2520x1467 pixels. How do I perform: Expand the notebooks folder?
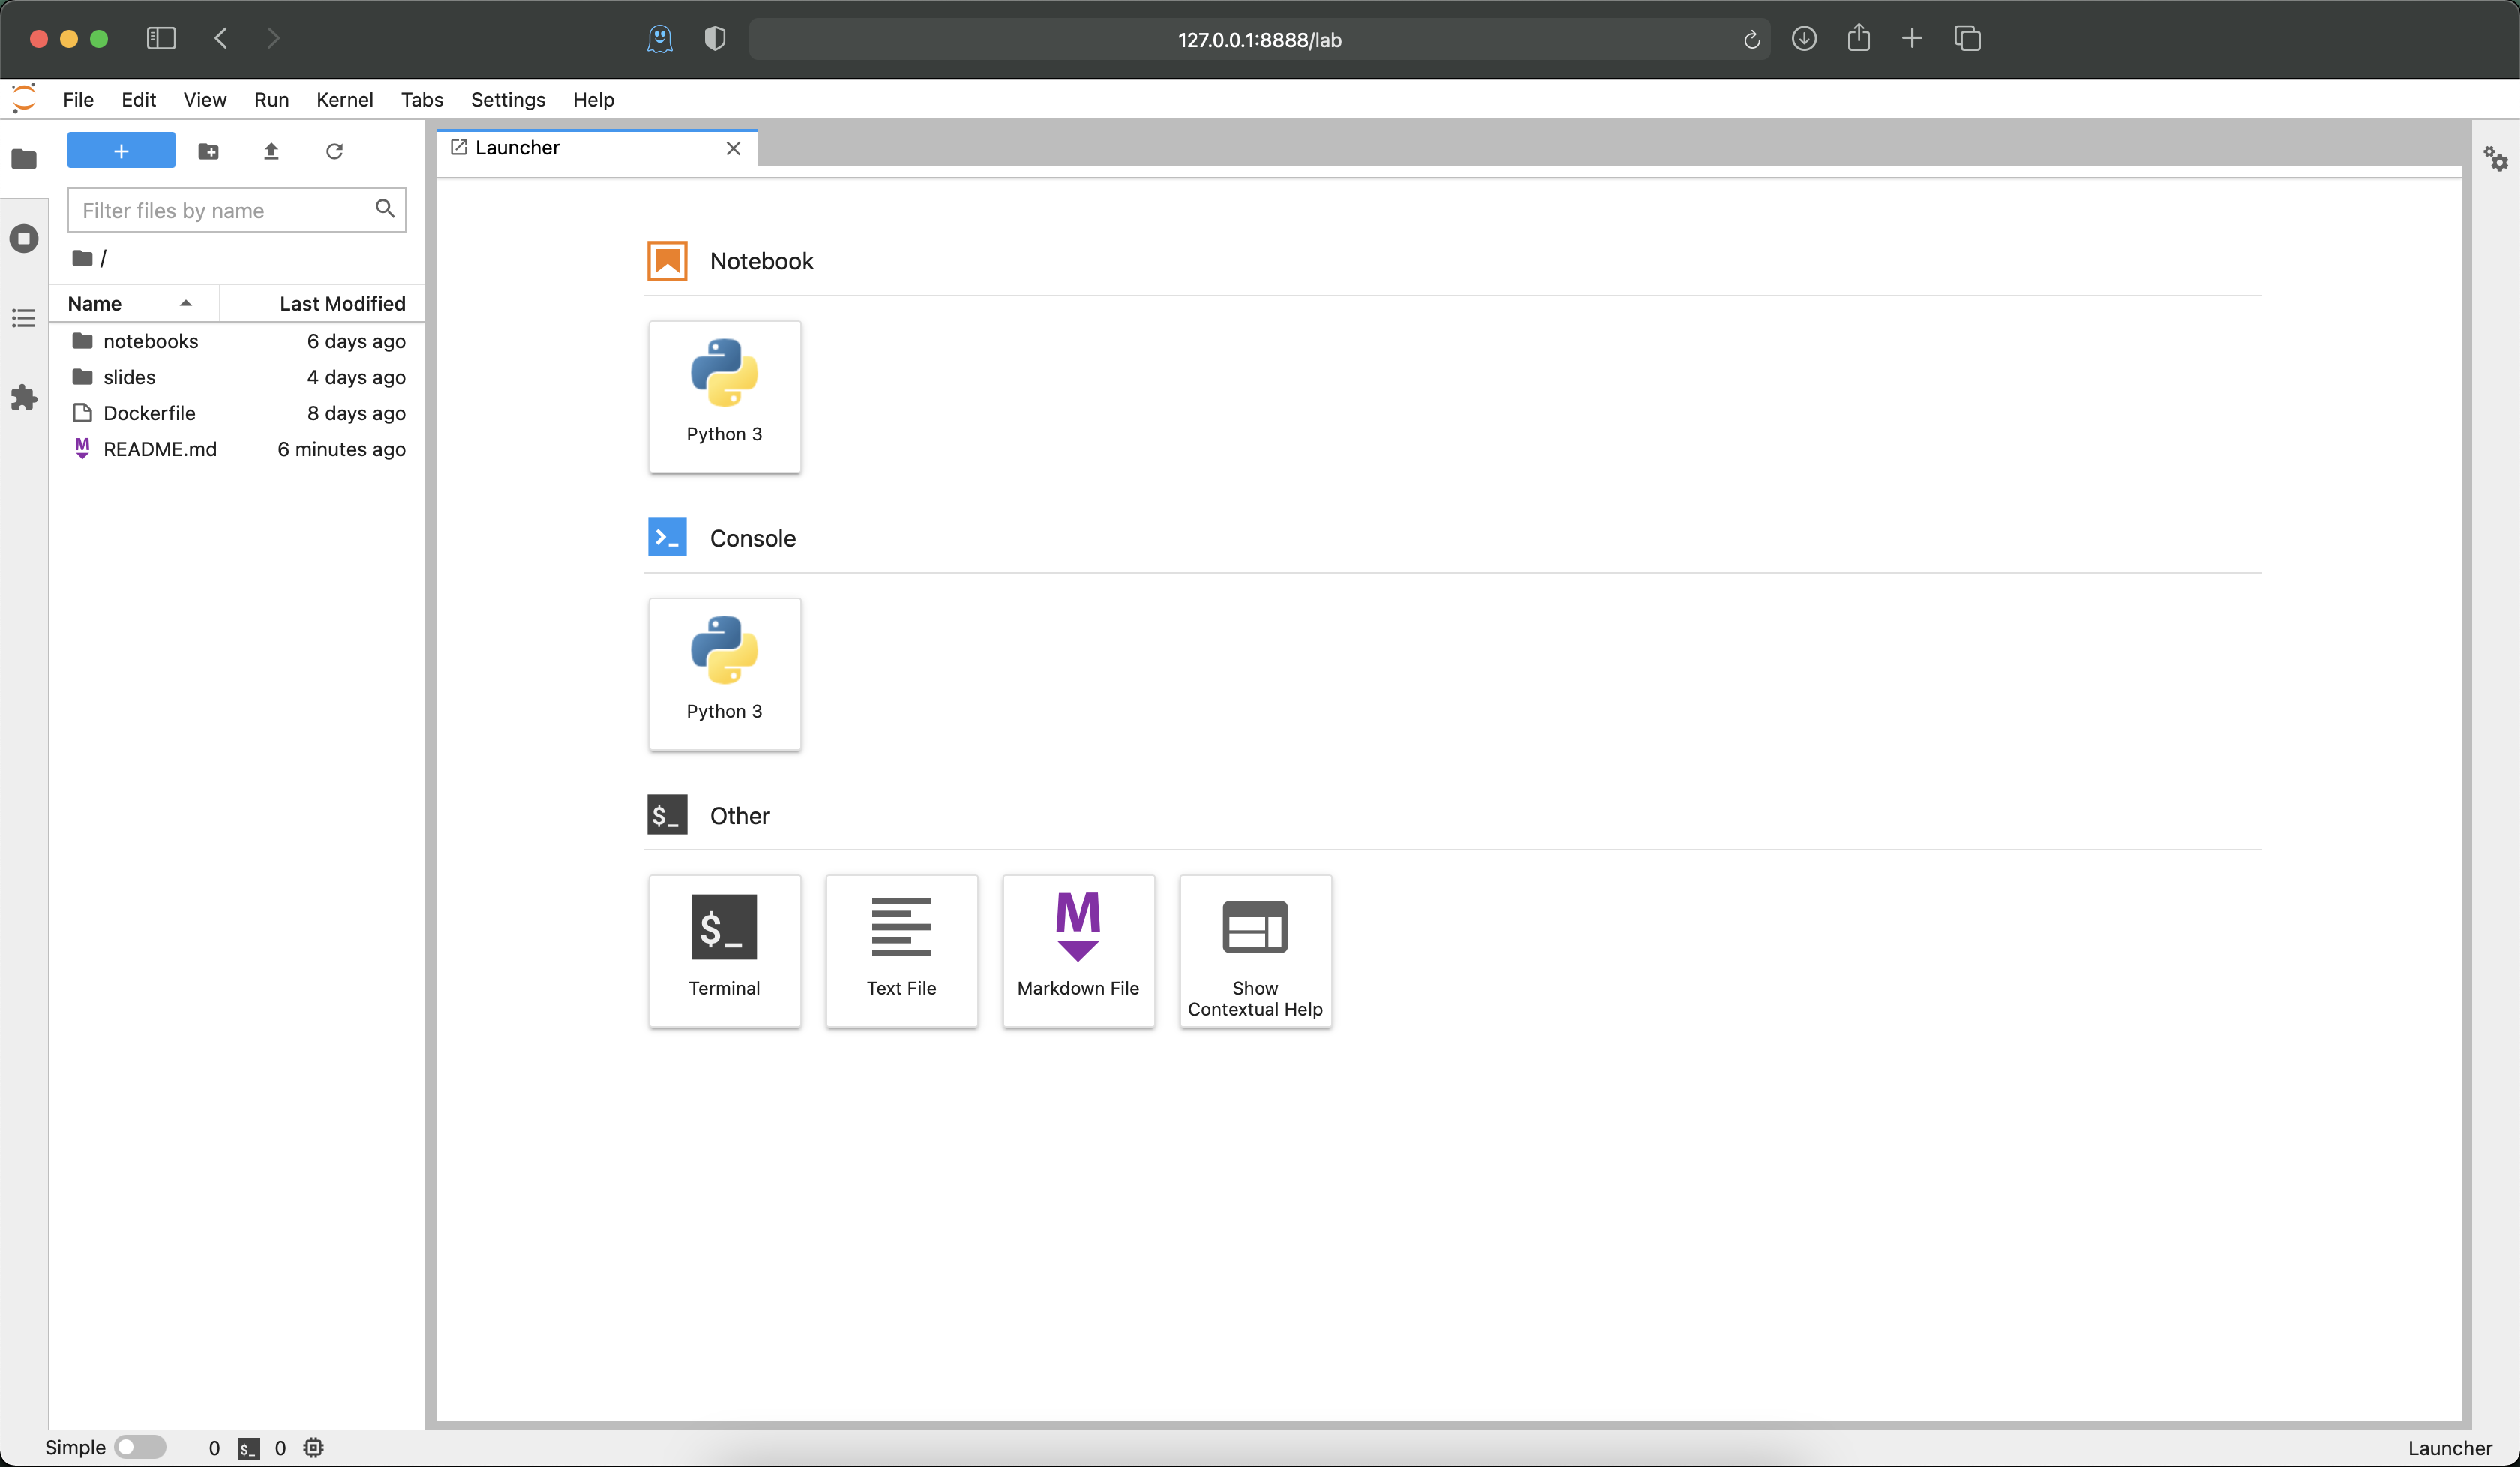point(150,341)
